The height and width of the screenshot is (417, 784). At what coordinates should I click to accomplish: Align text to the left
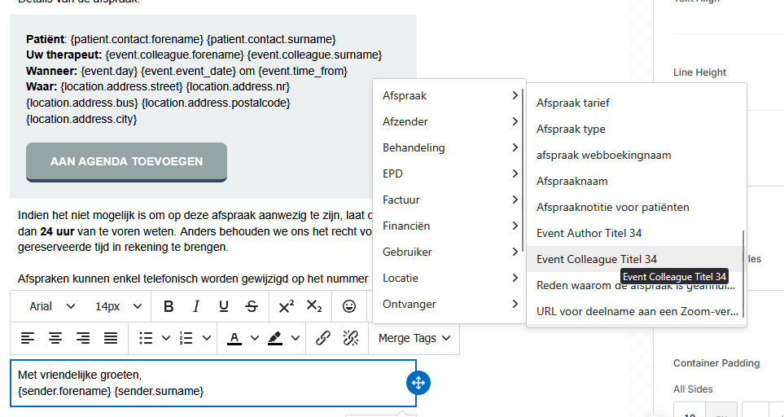point(28,338)
